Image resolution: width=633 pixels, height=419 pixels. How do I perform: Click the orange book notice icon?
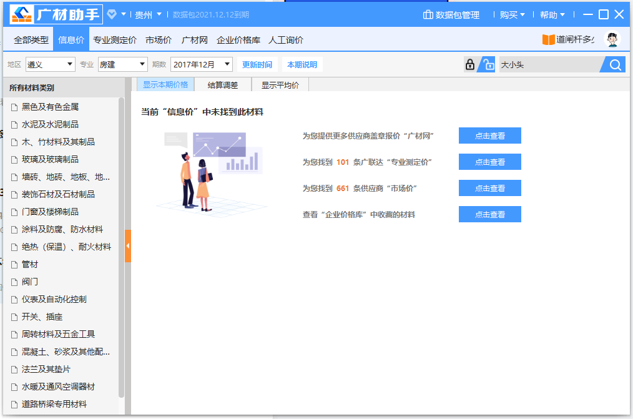(x=548, y=39)
